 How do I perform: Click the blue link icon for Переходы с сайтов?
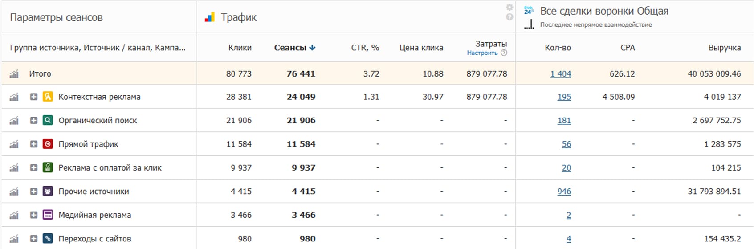48,238
